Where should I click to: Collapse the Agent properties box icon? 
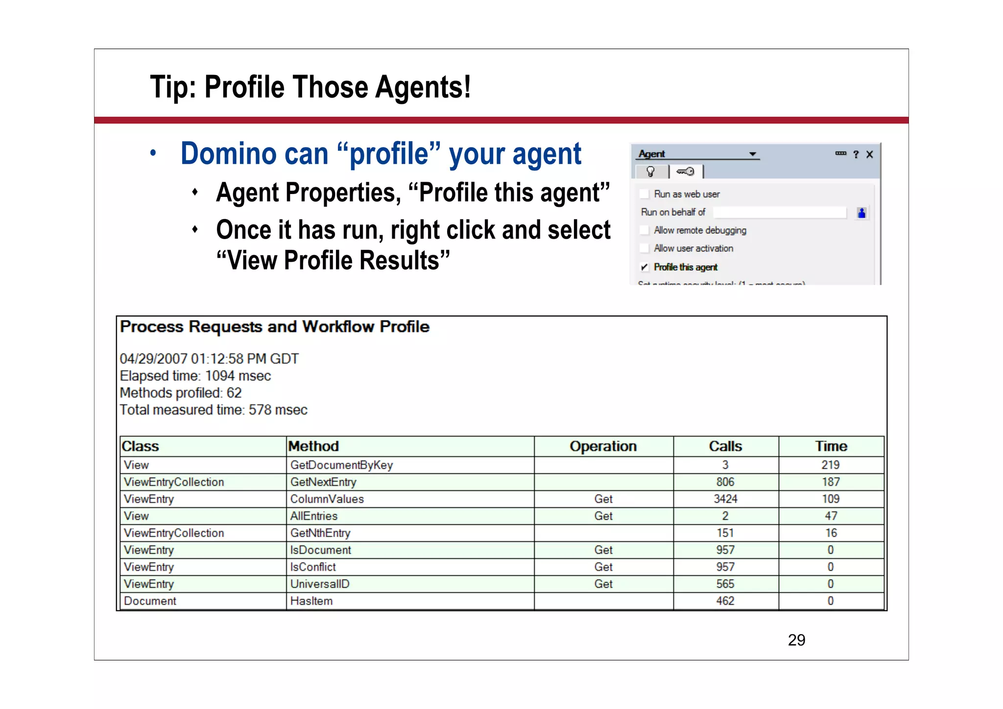tap(840, 153)
